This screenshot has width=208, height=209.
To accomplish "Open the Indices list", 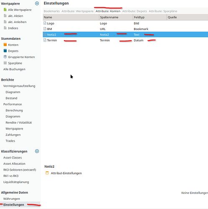I will pyautogui.click(x=13, y=28).
